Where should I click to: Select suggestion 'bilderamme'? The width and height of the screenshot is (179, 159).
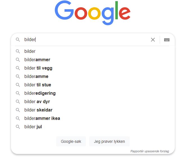[x=36, y=76]
